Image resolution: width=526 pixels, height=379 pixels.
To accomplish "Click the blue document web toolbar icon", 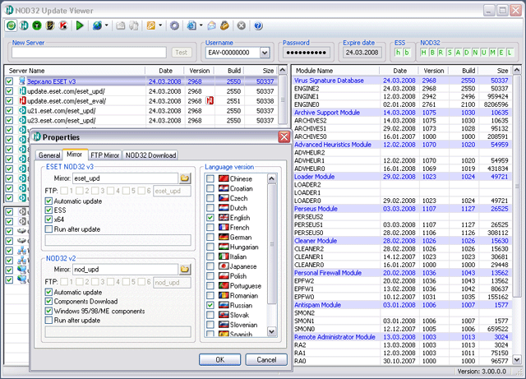I will (191, 25).
